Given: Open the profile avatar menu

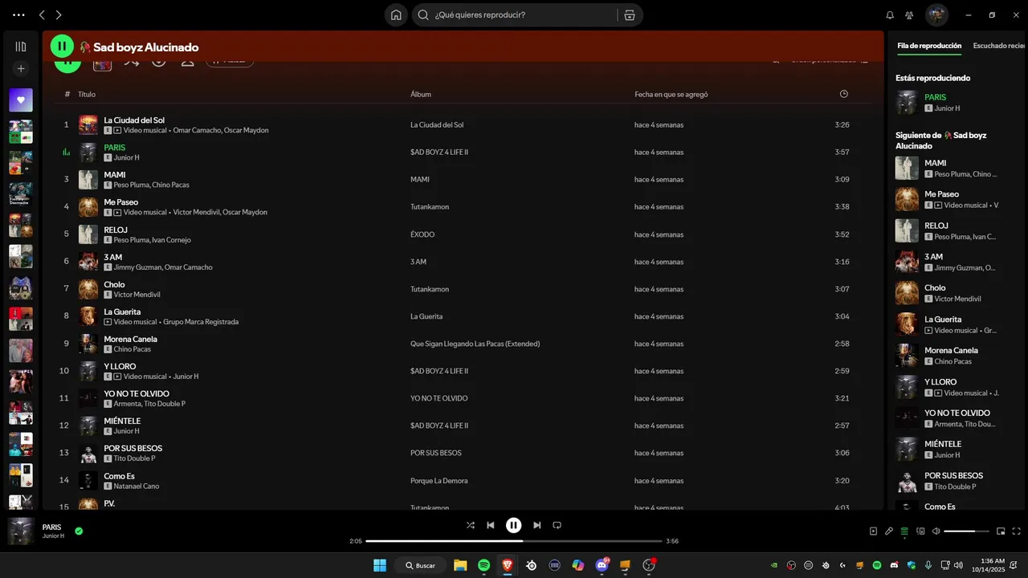Looking at the screenshot, I should (x=936, y=14).
